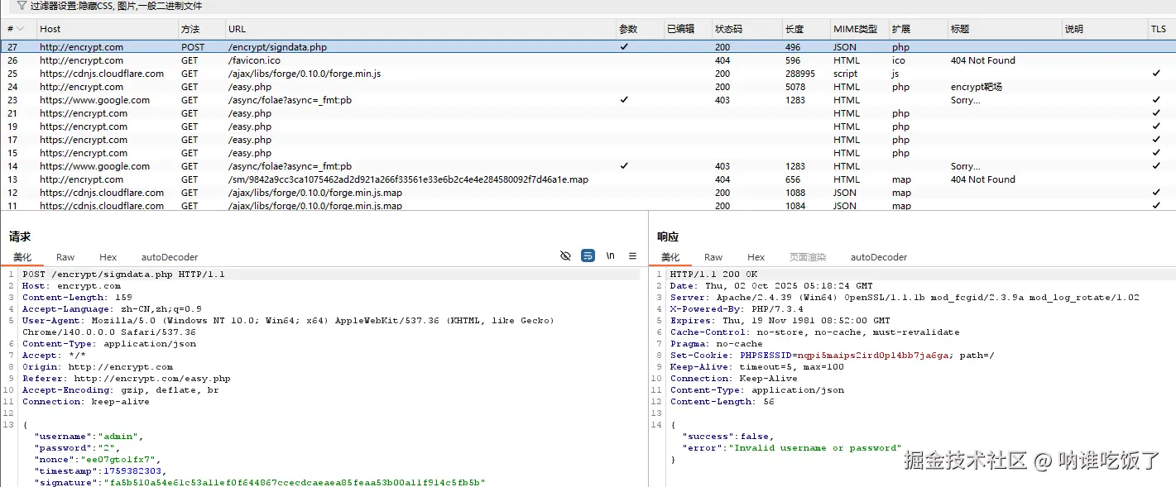Sort by the 长度 column header
This screenshot has height=487, width=1176.
click(794, 29)
